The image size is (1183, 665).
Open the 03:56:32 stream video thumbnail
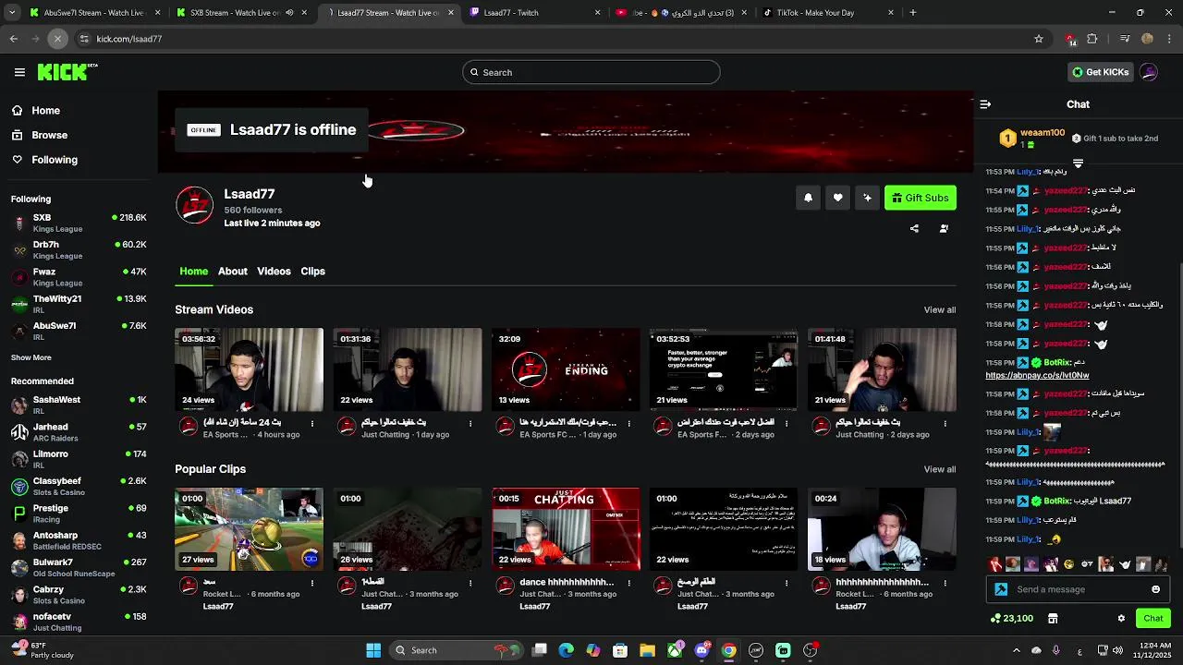249,369
